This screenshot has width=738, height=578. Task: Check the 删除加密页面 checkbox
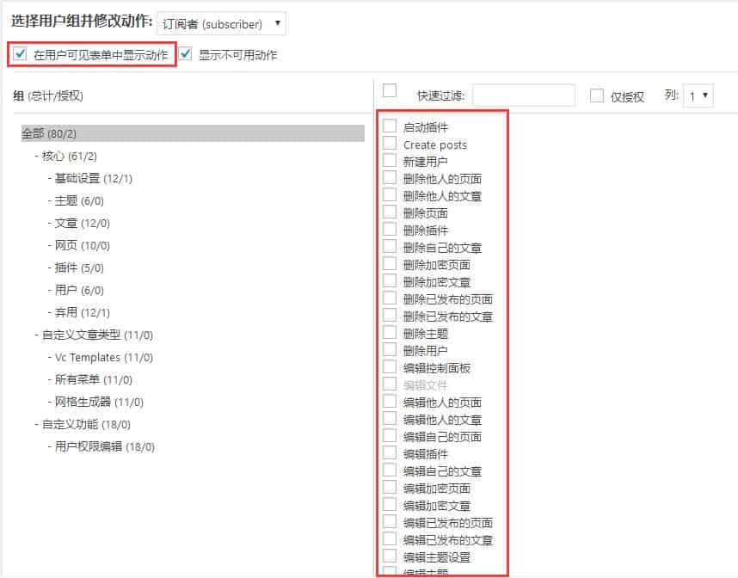390,263
